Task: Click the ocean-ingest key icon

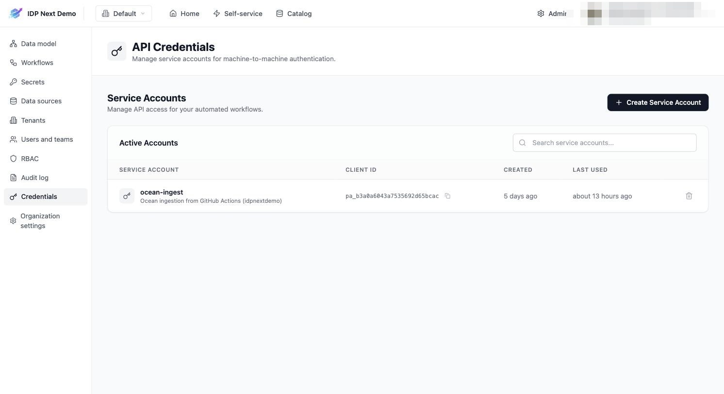Action: 127,196
